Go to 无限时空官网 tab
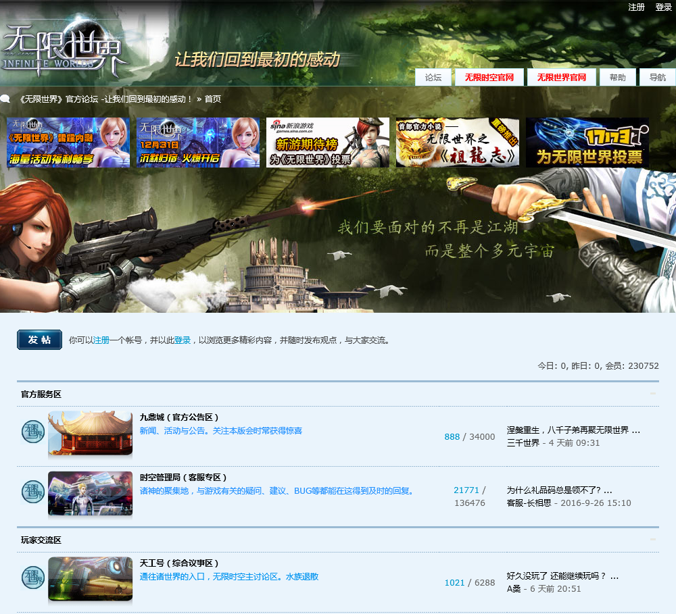This screenshot has width=676, height=614. [x=489, y=78]
